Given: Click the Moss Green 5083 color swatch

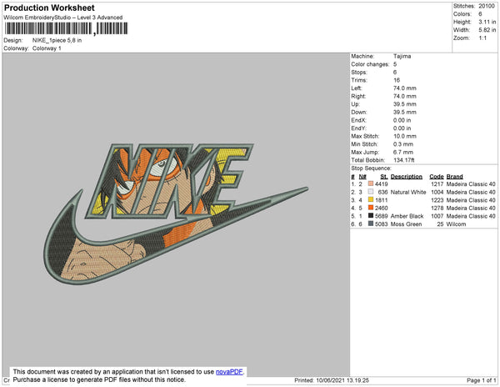Looking at the screenshot, I should [x=371, y=224].
